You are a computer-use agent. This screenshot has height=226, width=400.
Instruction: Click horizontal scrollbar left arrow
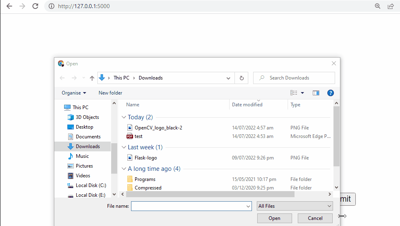point(123,194)
